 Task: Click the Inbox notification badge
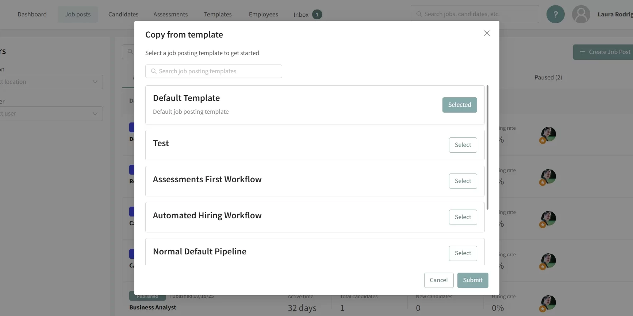(x=317, y=15)
